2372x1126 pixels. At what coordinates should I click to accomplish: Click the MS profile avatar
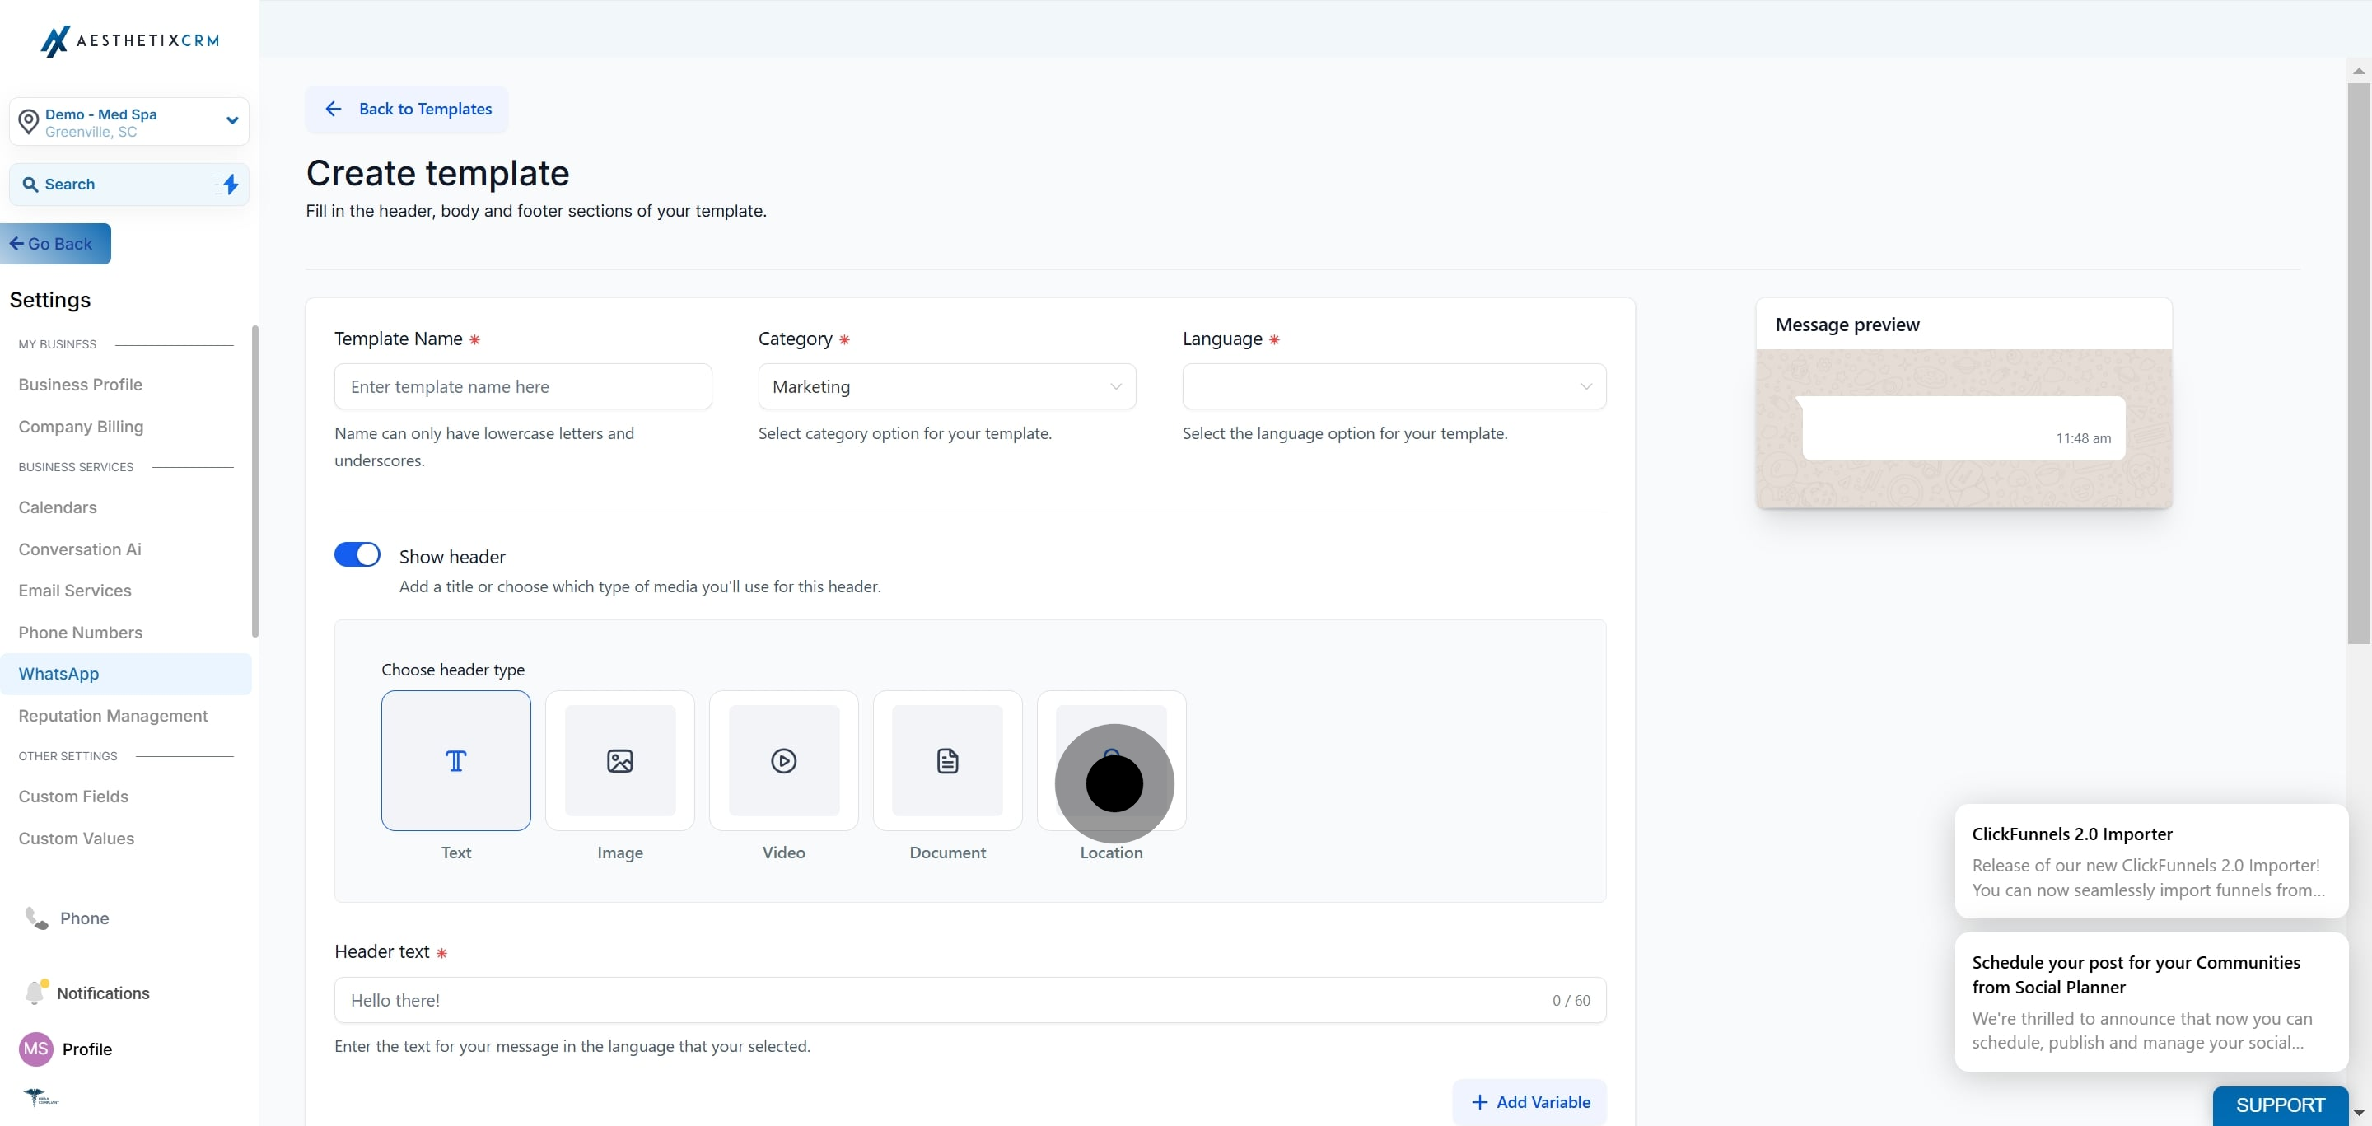[36, 1049]
